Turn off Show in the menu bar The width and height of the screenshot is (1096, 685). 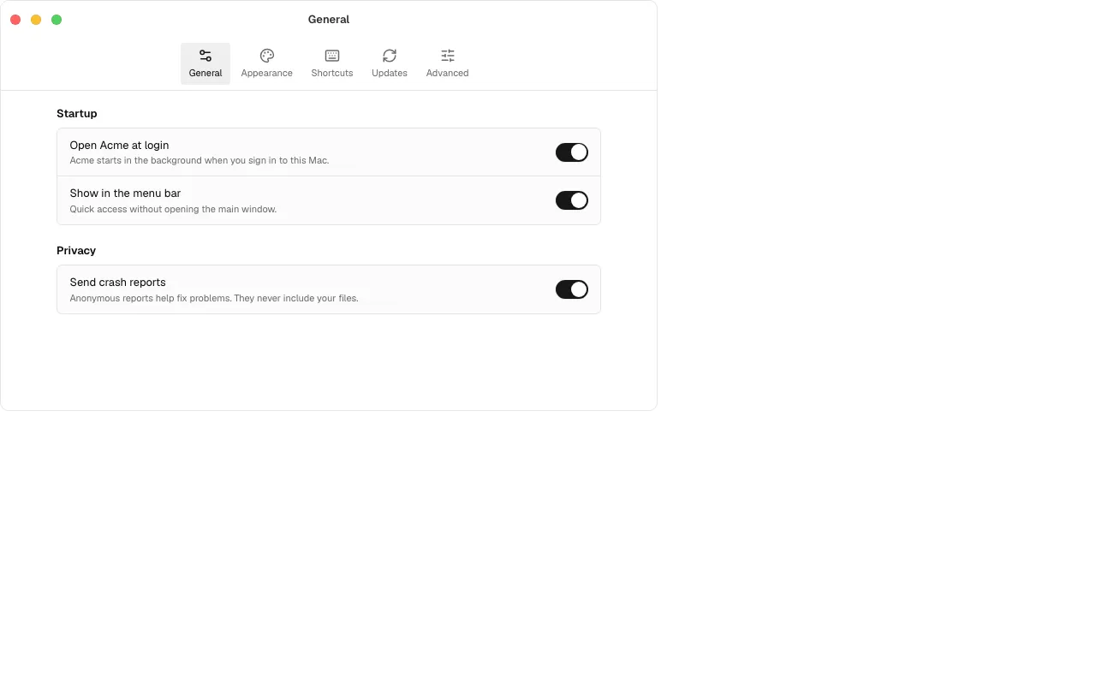572,200
